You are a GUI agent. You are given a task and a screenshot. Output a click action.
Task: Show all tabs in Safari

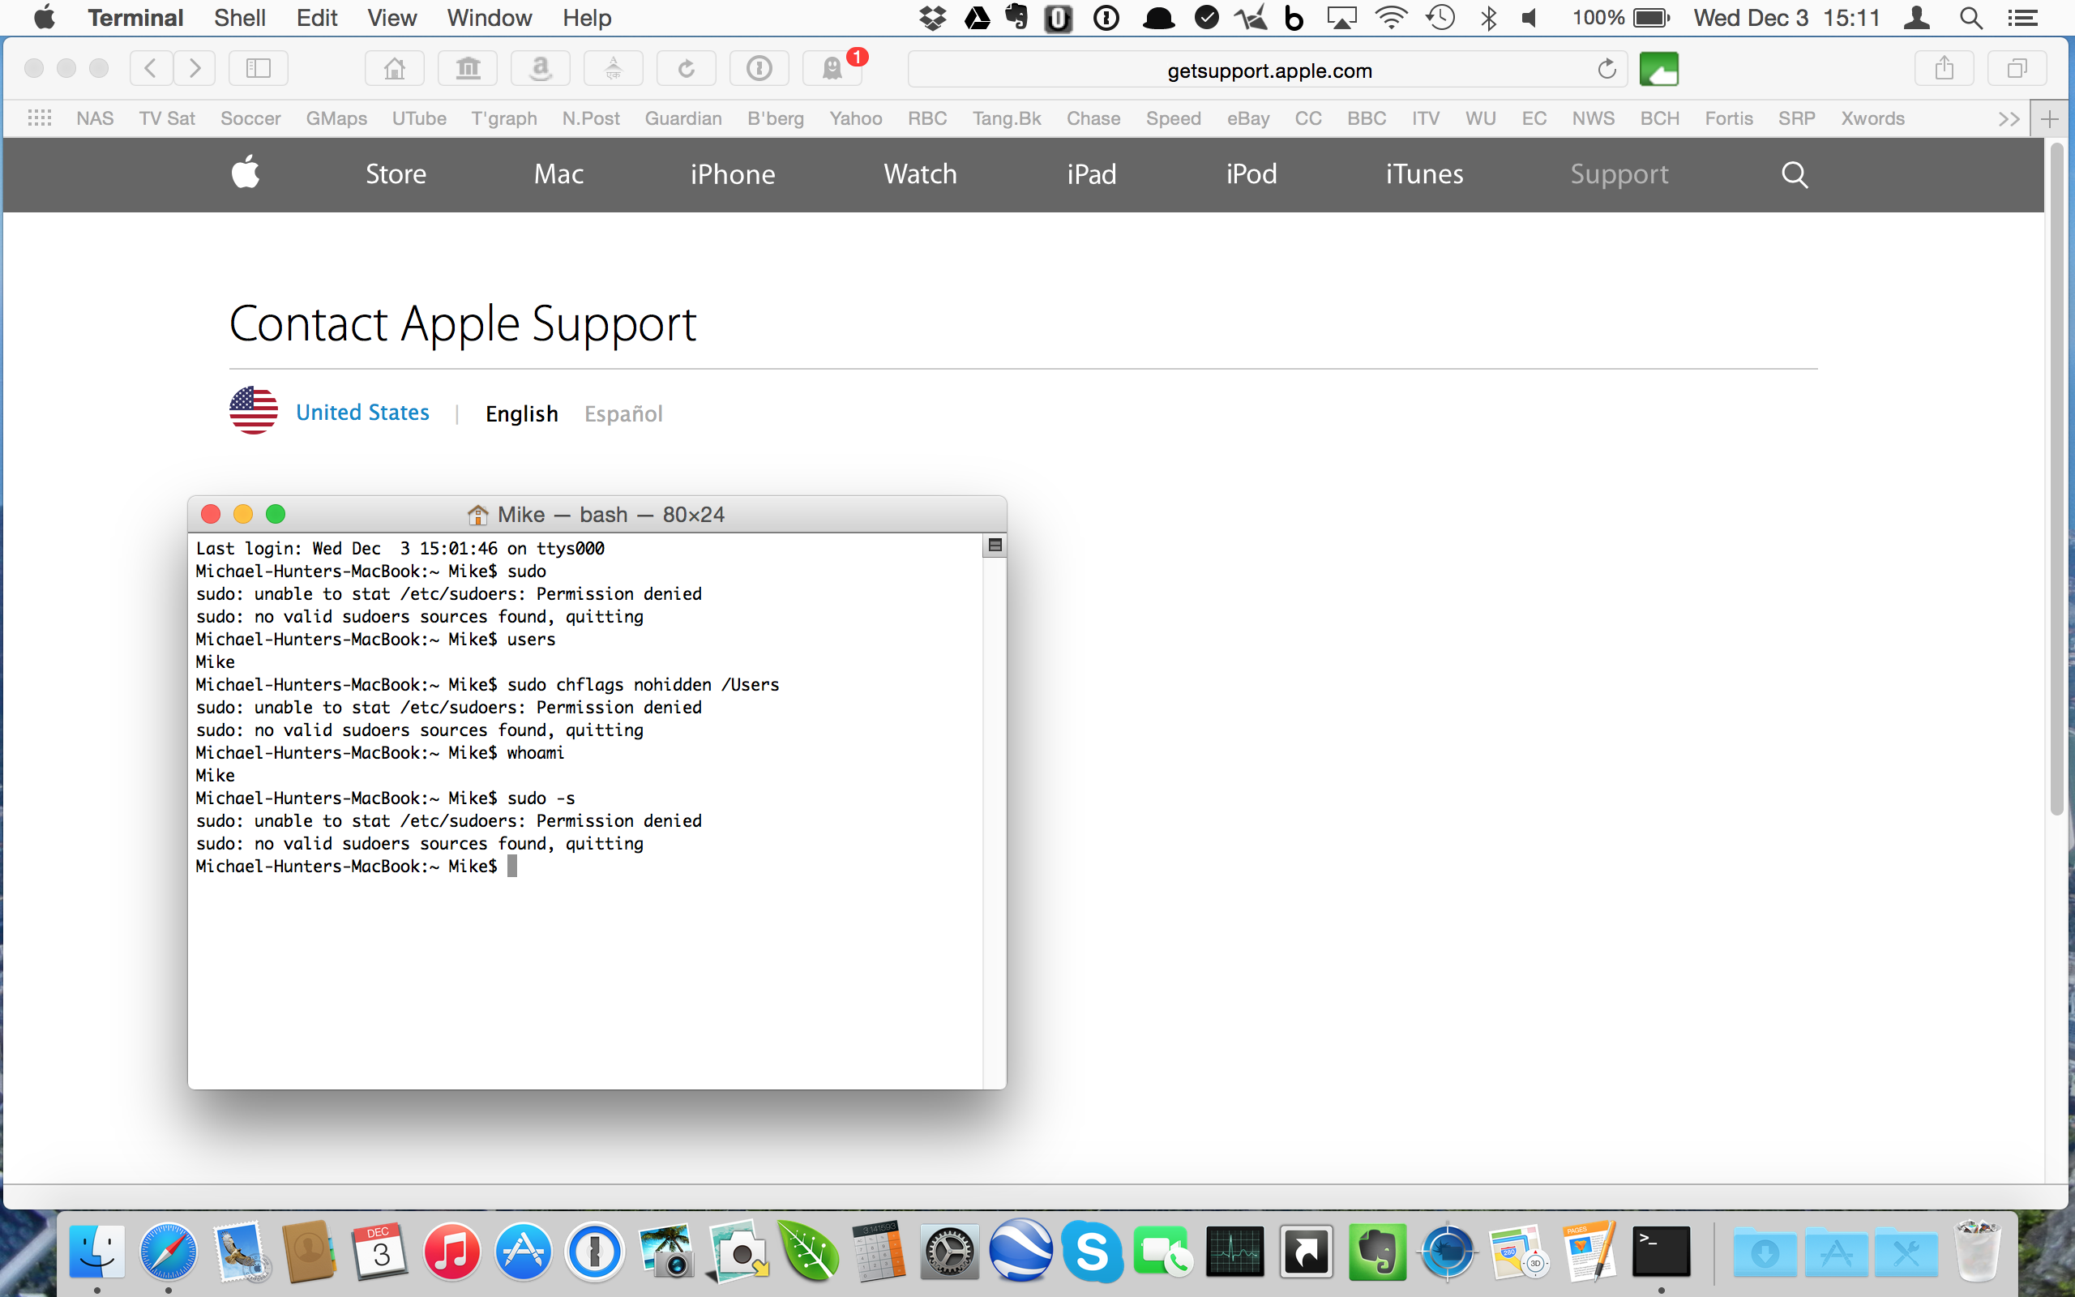tap(2017, 69)
